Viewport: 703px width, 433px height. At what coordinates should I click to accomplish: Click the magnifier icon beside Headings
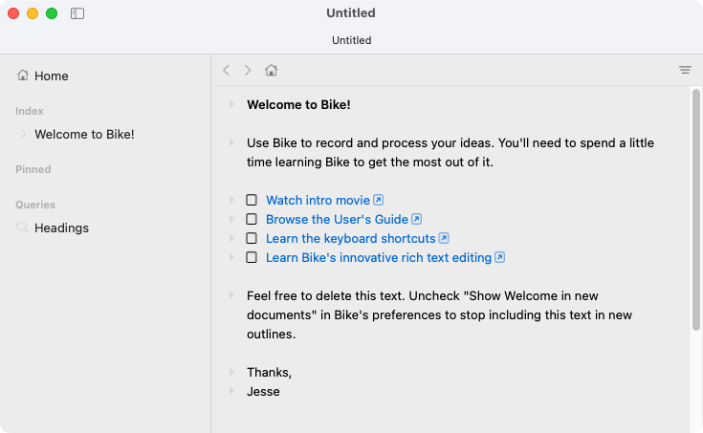pyautogui.click(x=22, y=227)
